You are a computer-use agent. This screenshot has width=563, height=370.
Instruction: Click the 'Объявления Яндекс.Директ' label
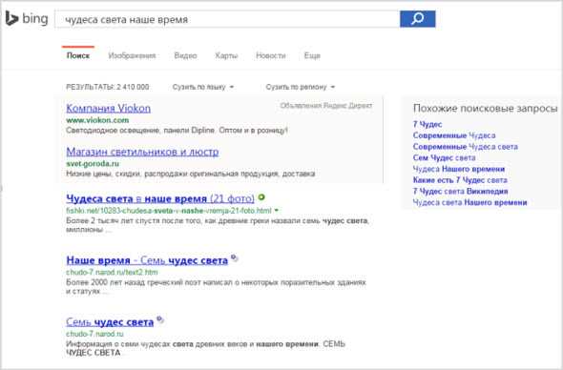pos(326,106)
